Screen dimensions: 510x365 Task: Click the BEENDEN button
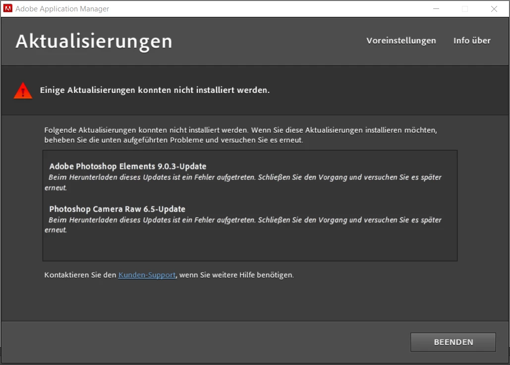(453, 342)
